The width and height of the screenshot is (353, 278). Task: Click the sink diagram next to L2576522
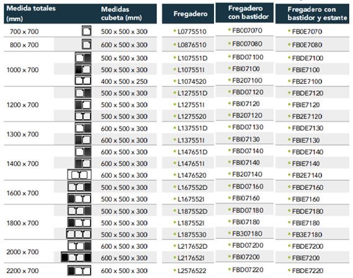point(79,271)
